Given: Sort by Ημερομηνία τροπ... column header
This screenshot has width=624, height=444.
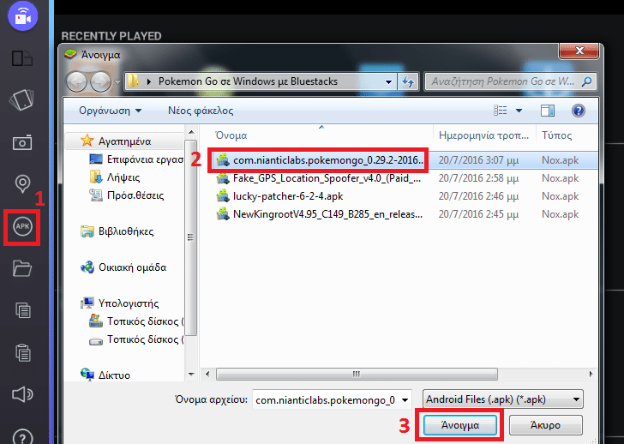Looking at the screenshot, I should click(x=484, y=135).
